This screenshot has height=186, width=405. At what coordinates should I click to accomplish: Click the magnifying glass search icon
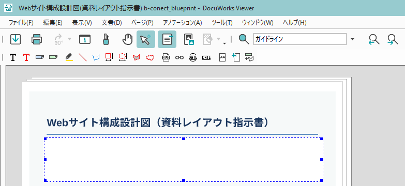(244, 39)
